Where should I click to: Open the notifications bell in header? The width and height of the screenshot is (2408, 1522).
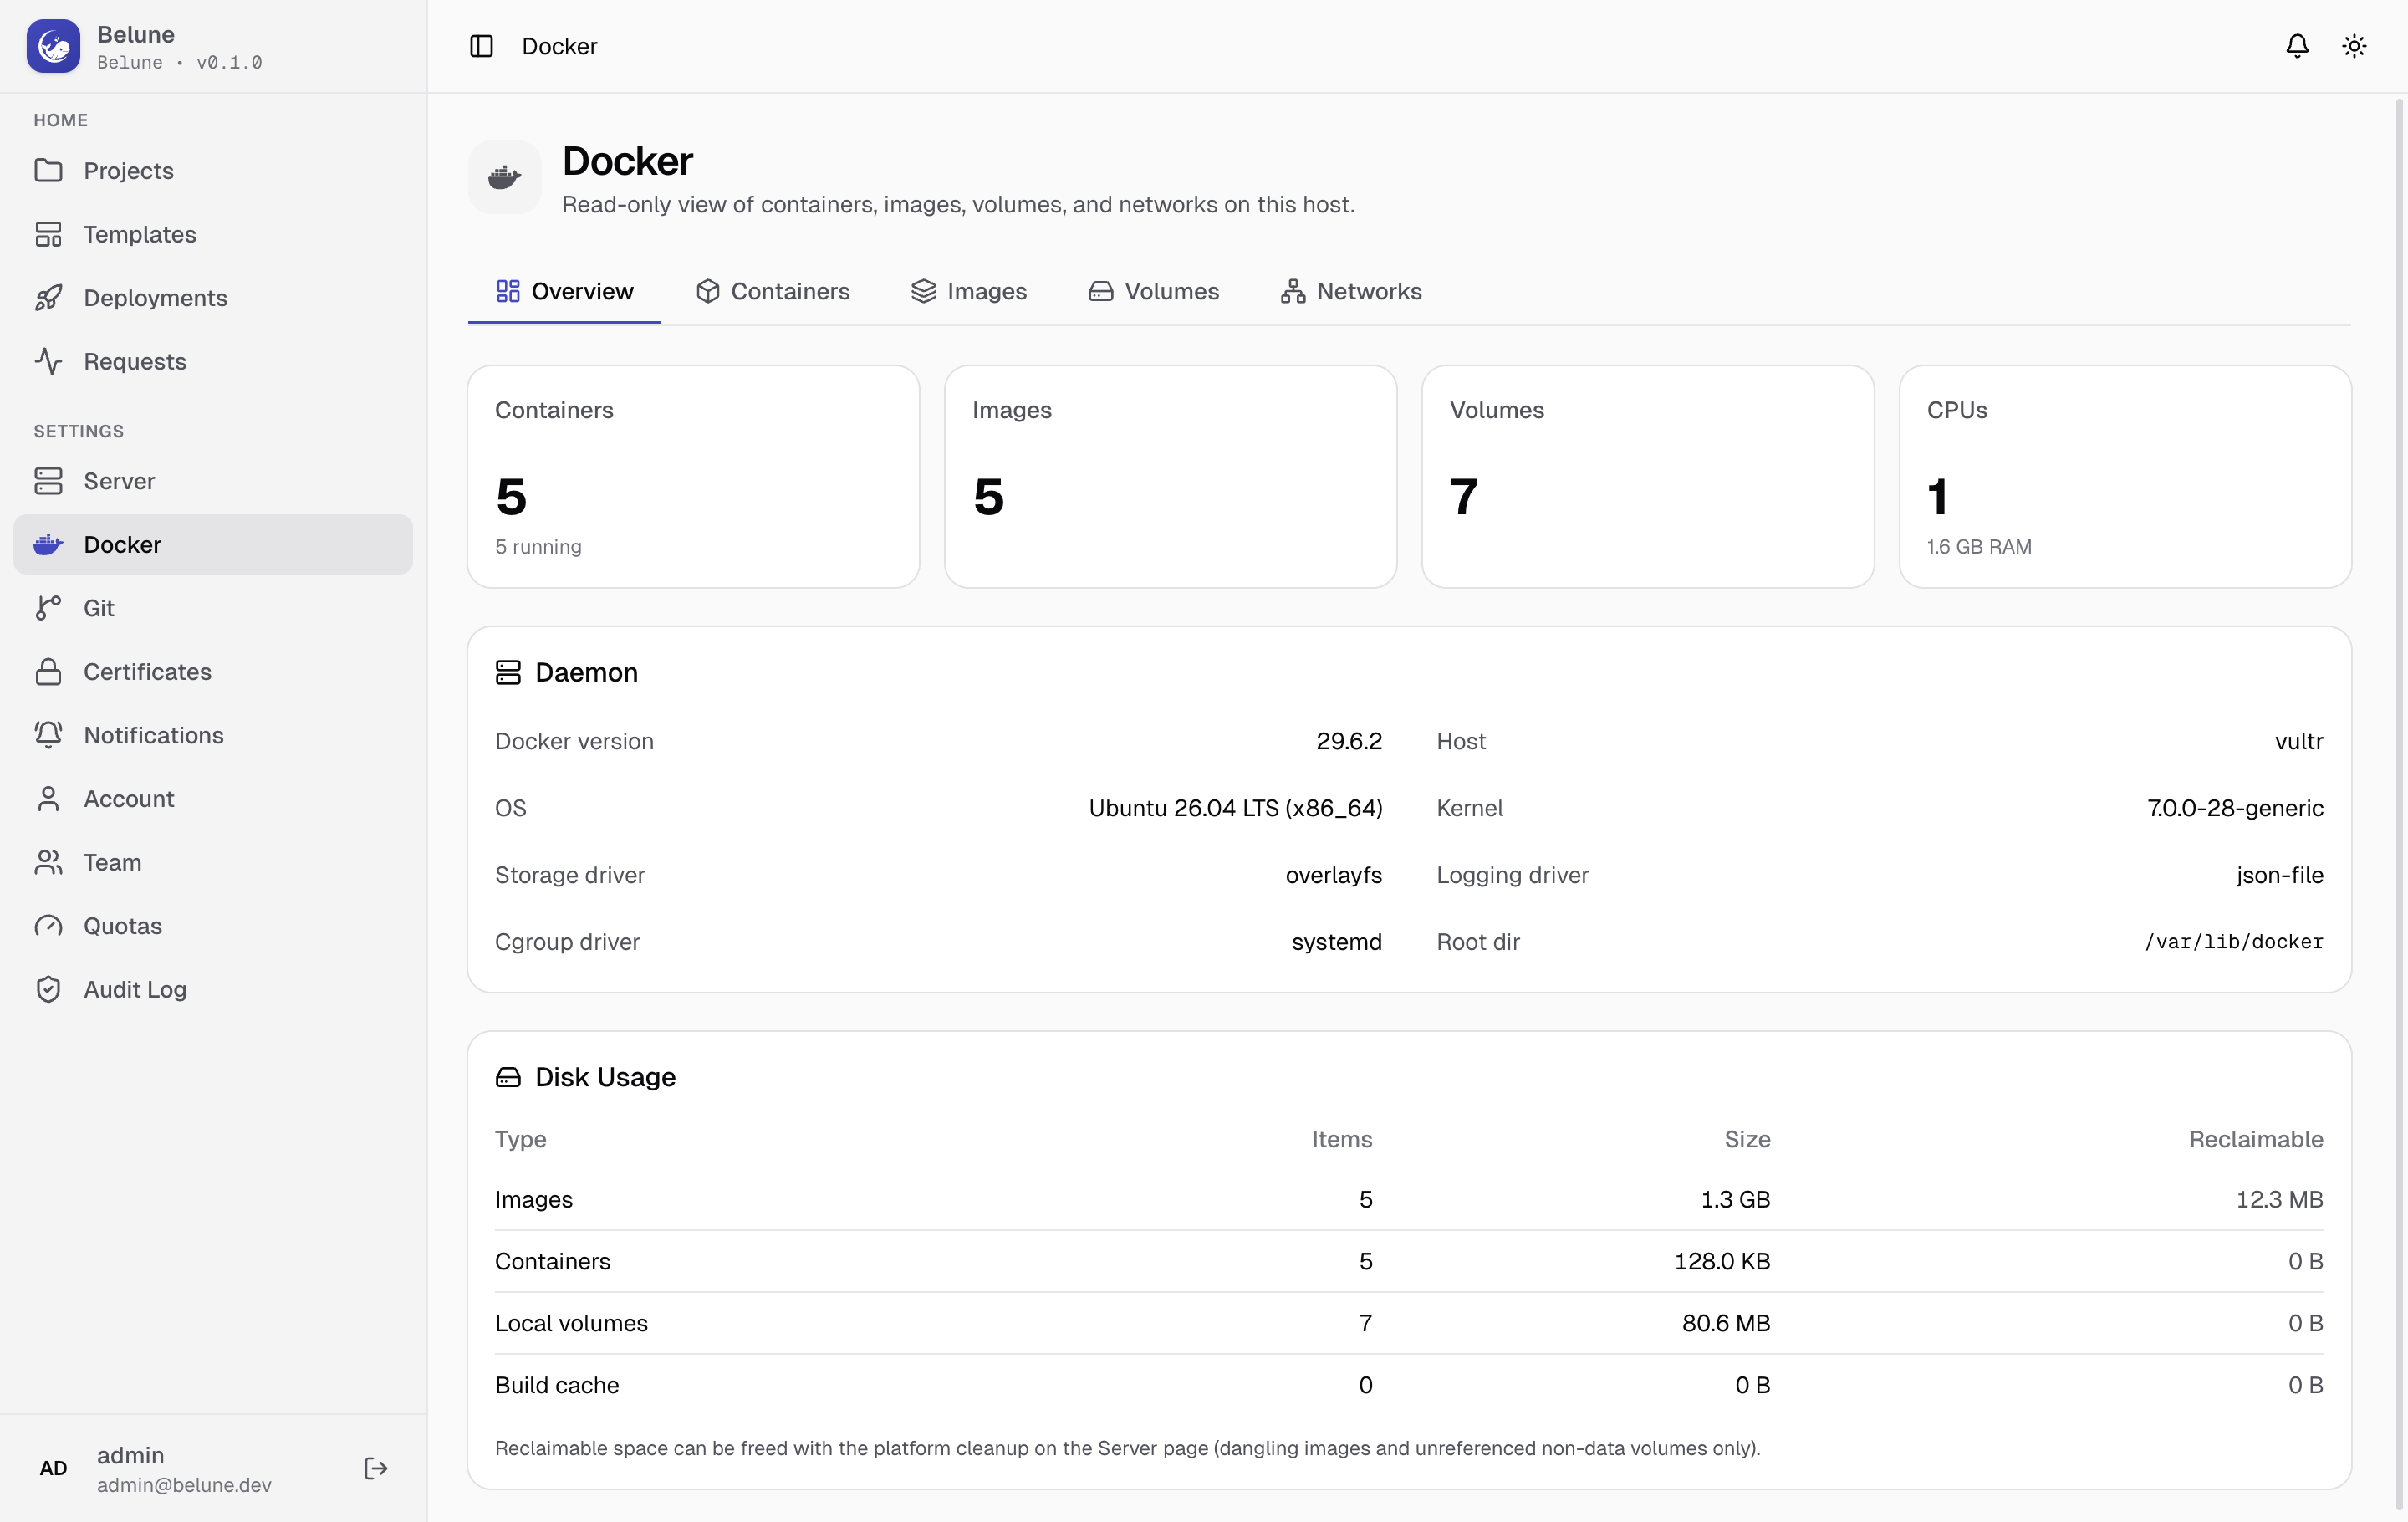(x=2297, y=46)
